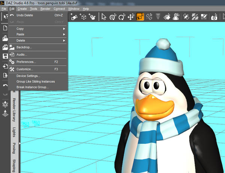Screen dimensions: 225x173
Task: Click the penguin's blue knit hat
Action: 161,57
